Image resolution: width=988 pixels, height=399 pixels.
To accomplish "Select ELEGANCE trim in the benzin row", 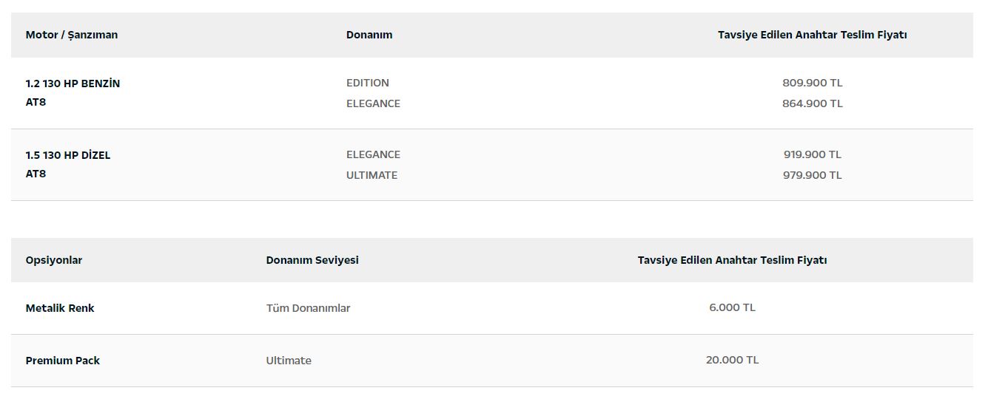I will click(x=373, y=103).
